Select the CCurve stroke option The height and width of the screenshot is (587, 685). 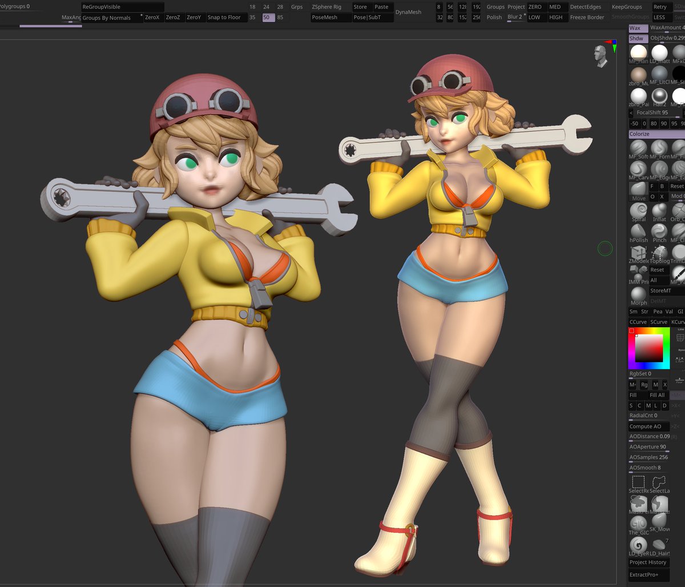point(638,322)
